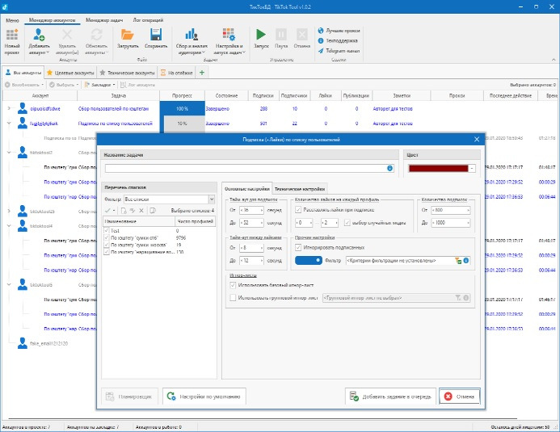Enable 'Использовать групповой игнор-лист' checkbox

[x=234, y=298]
